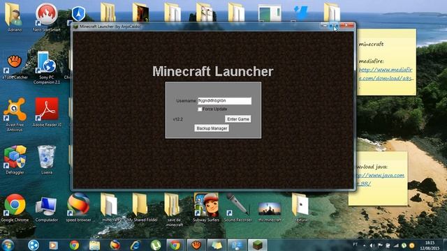
Task: Open Google Chrome desktop shortcut
Action: 15,208
